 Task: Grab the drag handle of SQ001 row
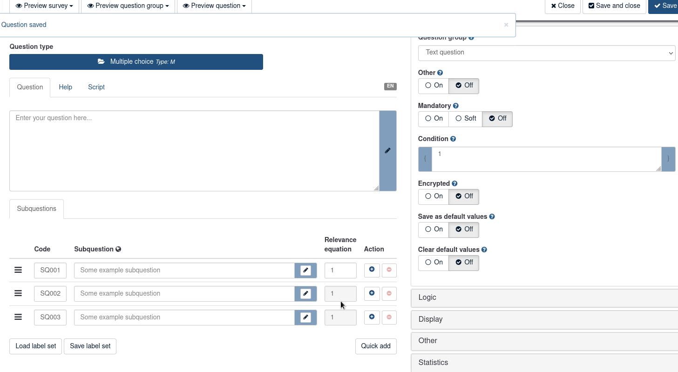pyautogui.click(x=18, y=270)
